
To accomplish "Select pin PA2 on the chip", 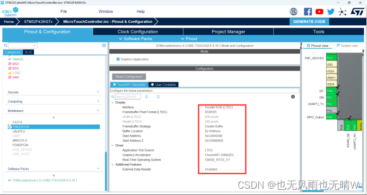I will point(331,104).
